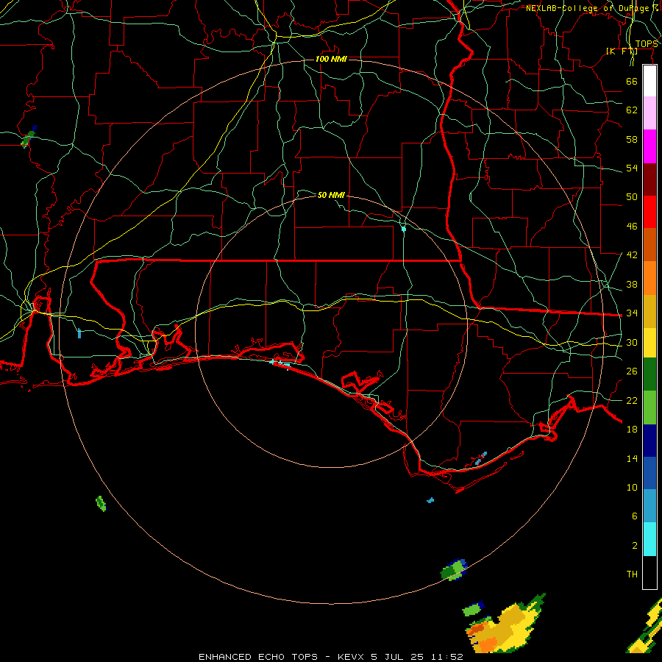Click the TH threshold label
The height and width of the screenshot is (662, 662).
click(x=632, y=574)
